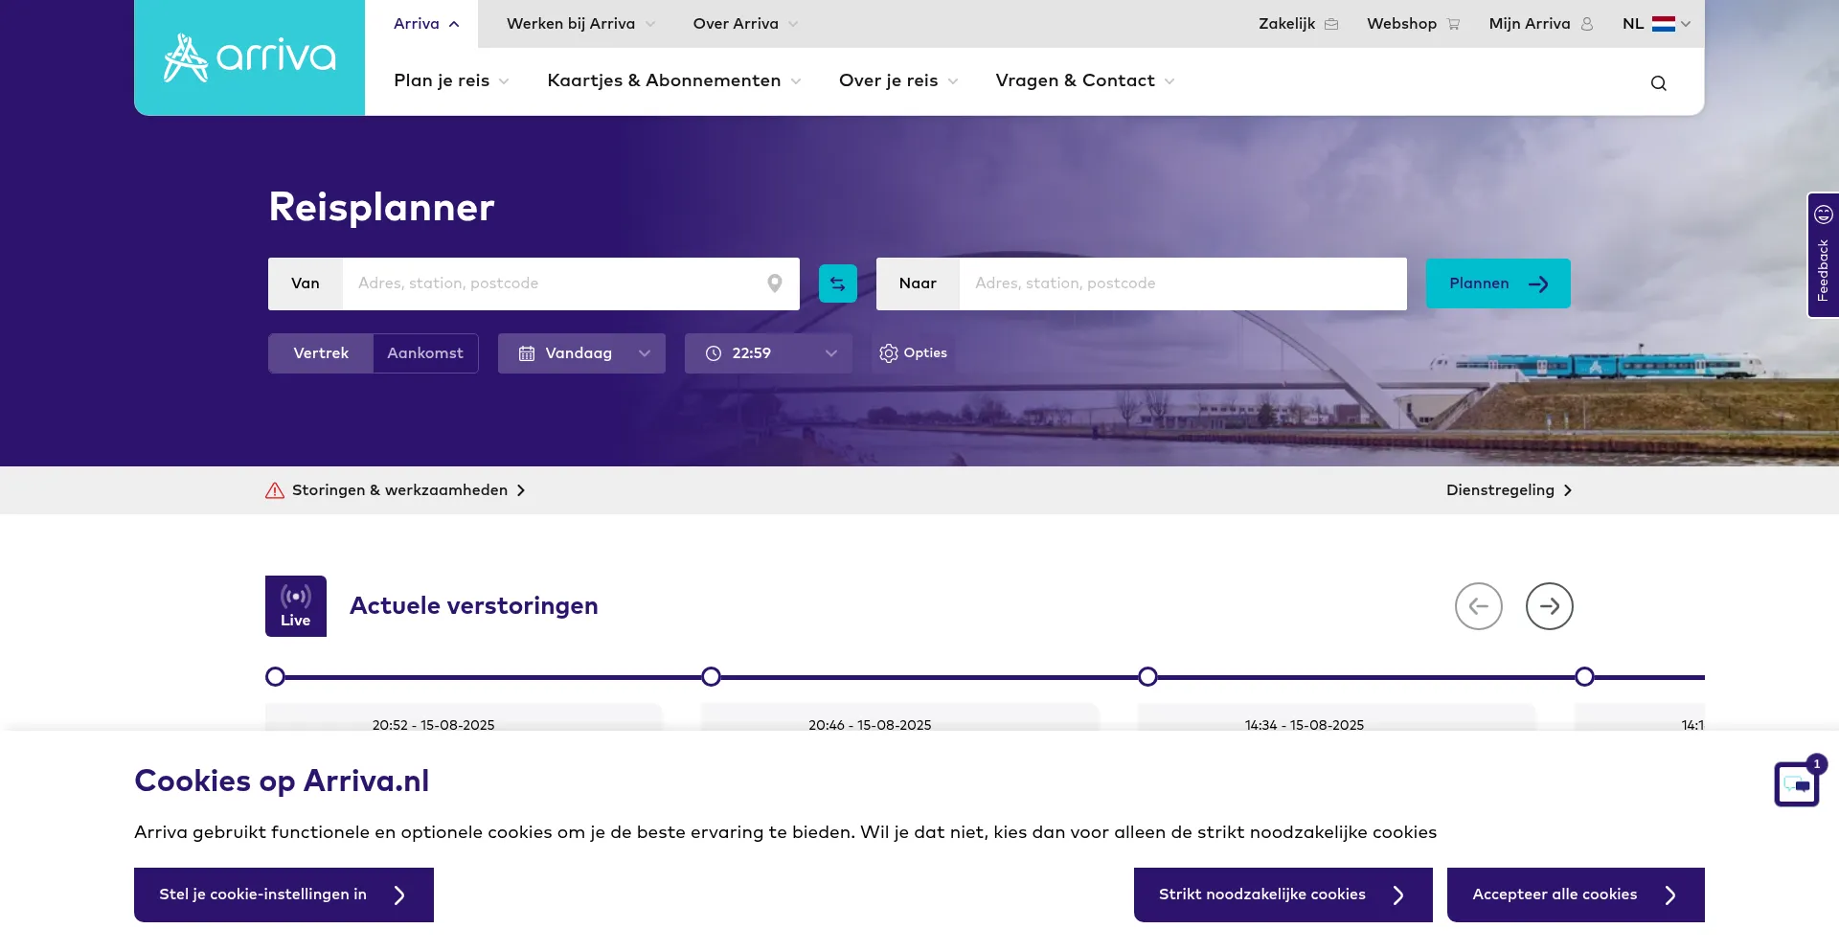Expand the Plan je reis menu
Screen dimensions: 1839x951
point(451,81)
